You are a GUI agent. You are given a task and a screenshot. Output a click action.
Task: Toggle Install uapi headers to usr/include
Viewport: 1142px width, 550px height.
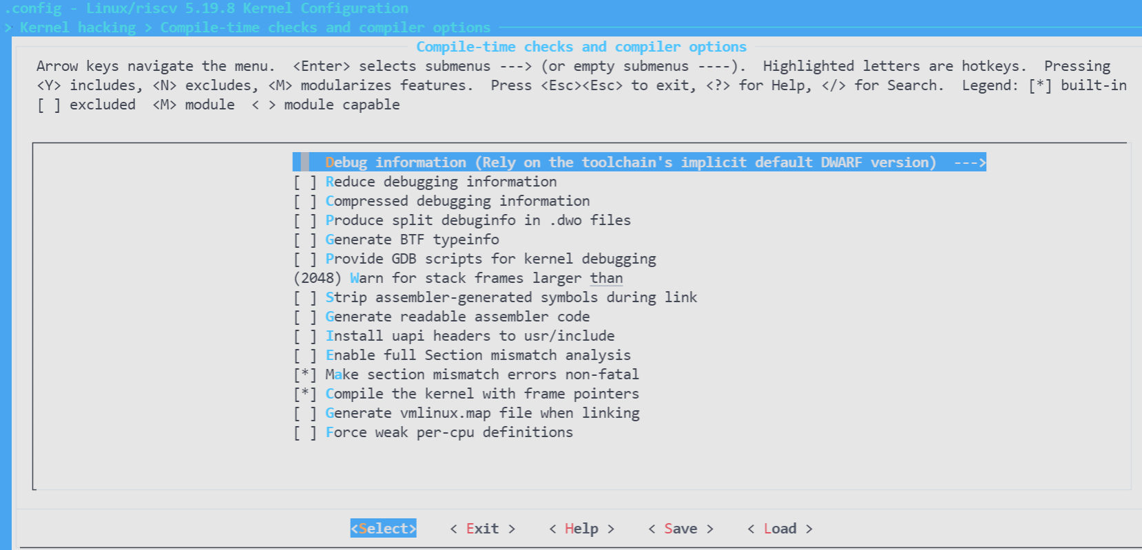pyautogui.click(x=305, y=336)
